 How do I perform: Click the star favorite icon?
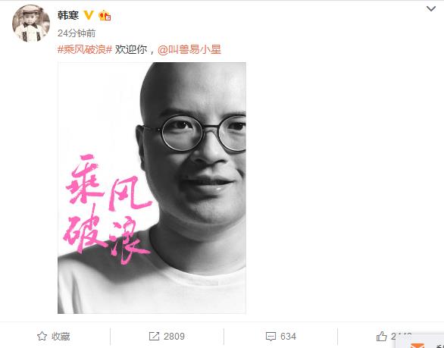[42, 336]
